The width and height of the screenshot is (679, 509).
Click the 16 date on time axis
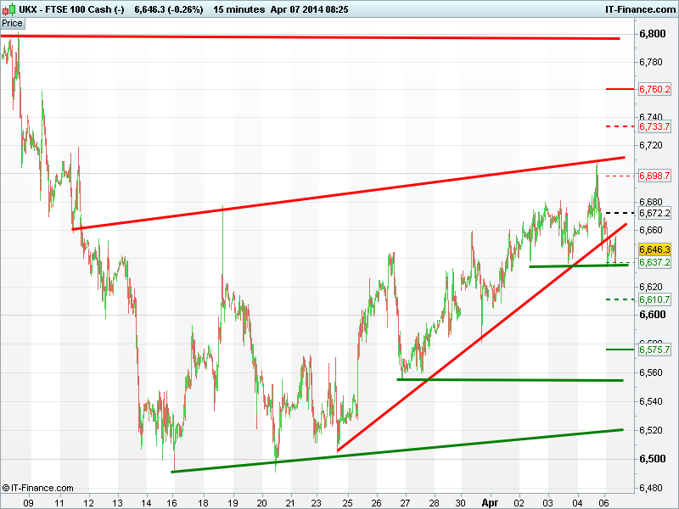tap(172, 502)
